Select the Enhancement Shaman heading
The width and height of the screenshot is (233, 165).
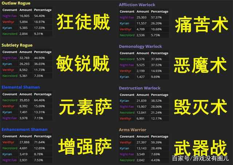coord(24,129)
